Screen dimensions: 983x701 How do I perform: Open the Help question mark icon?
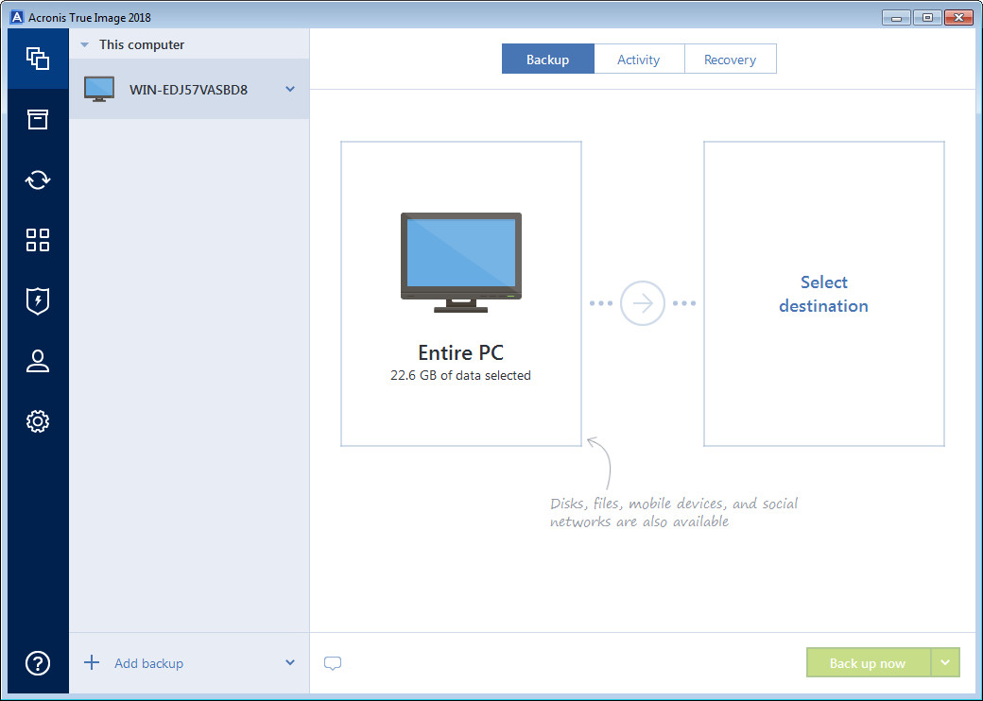click(x=37, y=662)
